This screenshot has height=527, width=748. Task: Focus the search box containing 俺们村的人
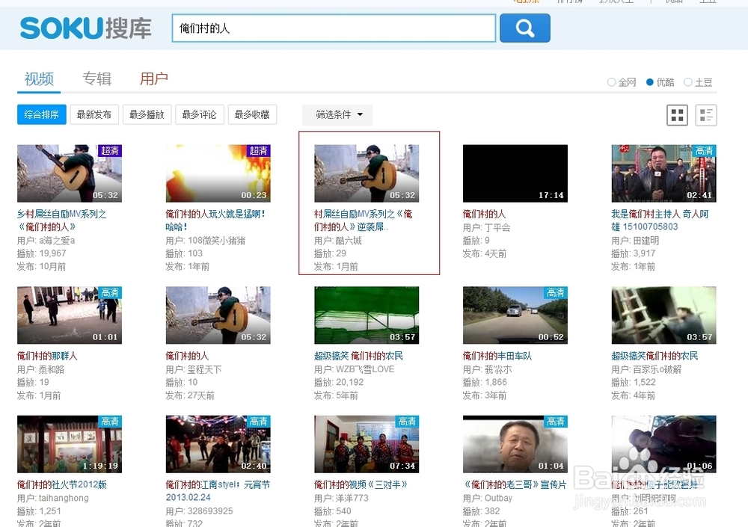point(334,28)
